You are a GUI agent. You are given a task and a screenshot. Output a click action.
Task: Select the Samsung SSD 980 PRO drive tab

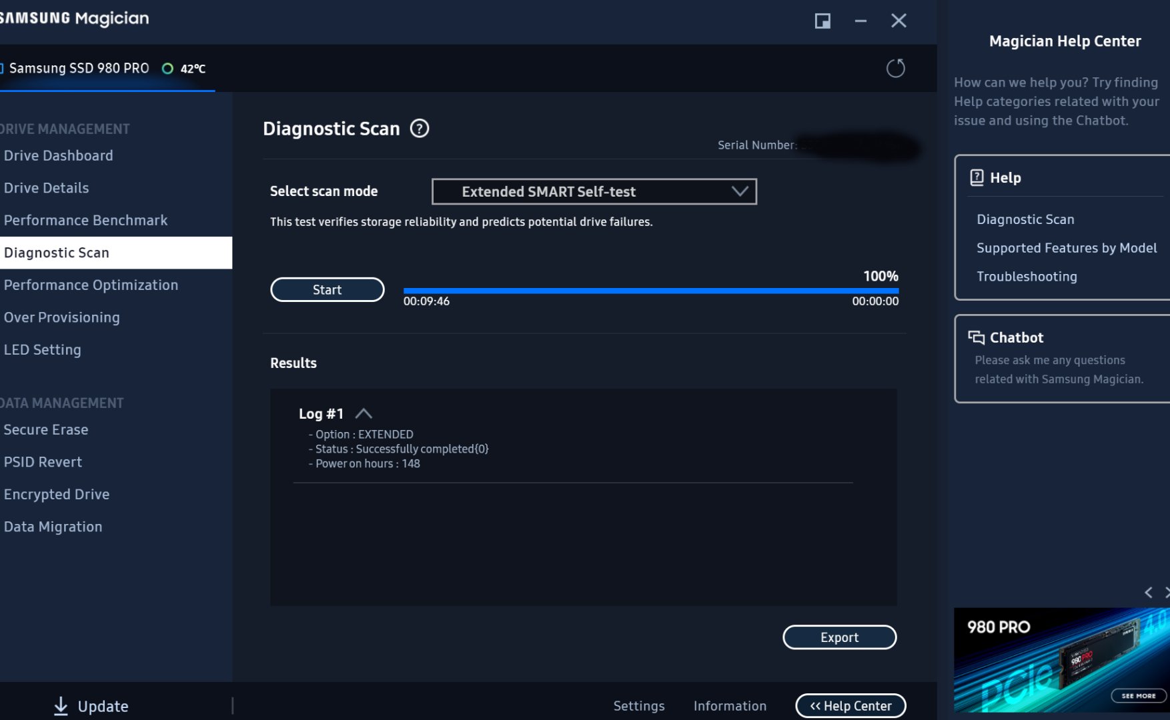[x=107, y=68]
